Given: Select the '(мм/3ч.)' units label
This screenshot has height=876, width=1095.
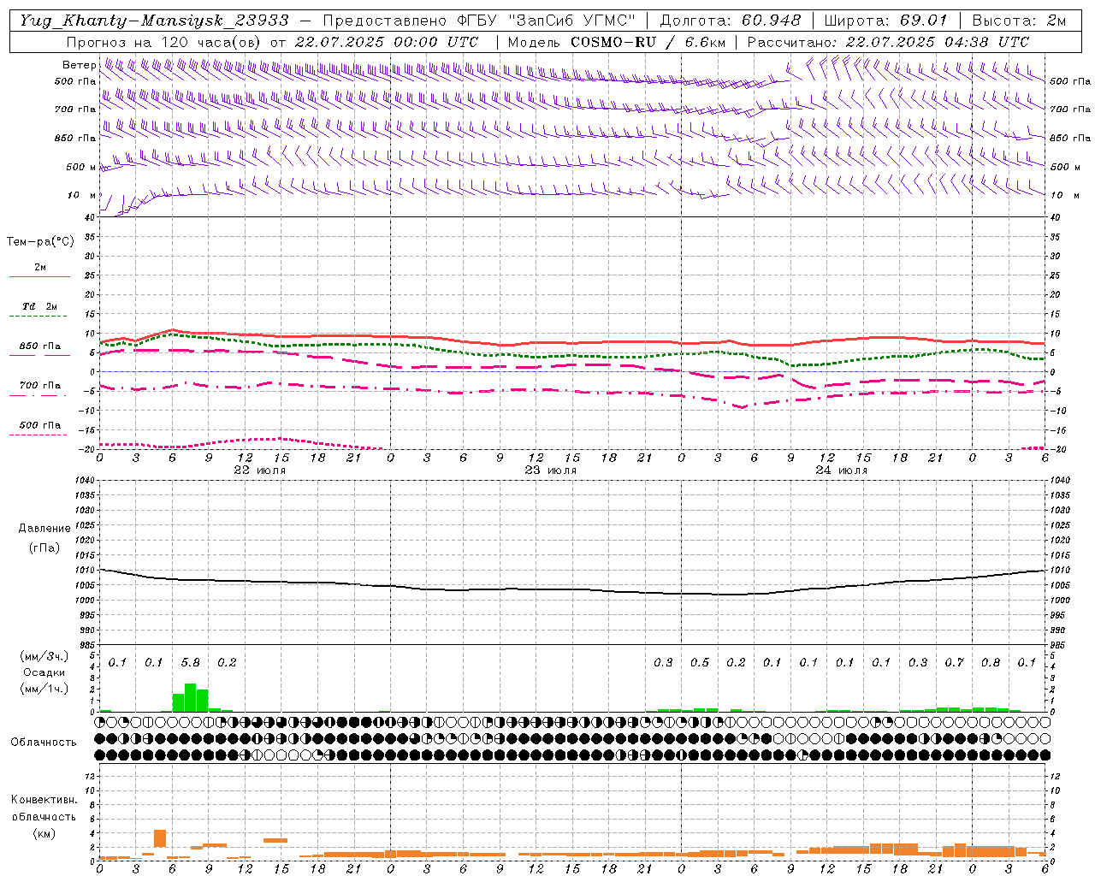Looking at the screenshot, I should [x=44, y=656].
